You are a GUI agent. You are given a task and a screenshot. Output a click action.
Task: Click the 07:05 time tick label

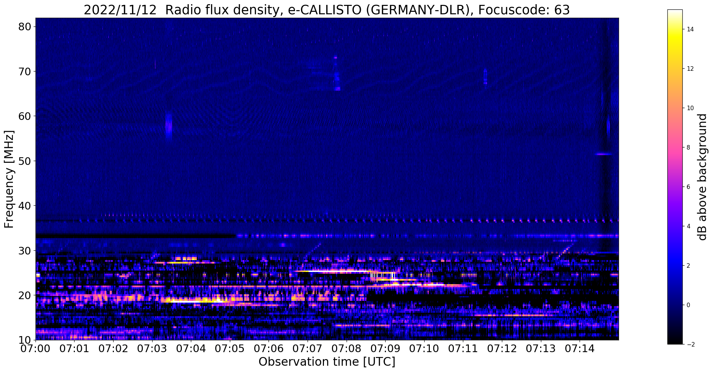coord(230,349)
